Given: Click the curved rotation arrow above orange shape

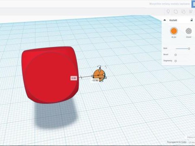Looking at the screenshot, I should [x=100, y=66].
